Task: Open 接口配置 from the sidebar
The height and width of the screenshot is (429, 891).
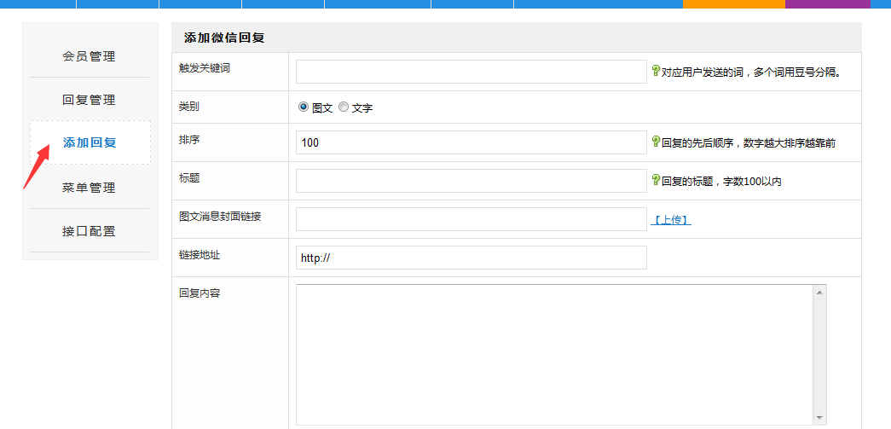Action: pyautogui.click(x=90, y=231)
